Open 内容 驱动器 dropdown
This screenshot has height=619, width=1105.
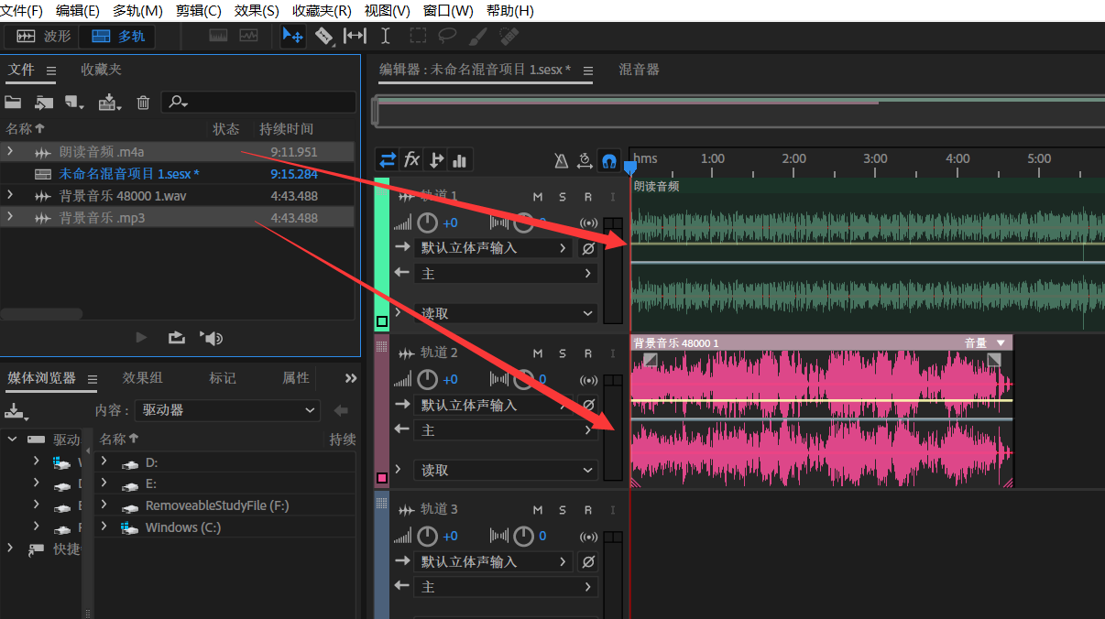227,410
